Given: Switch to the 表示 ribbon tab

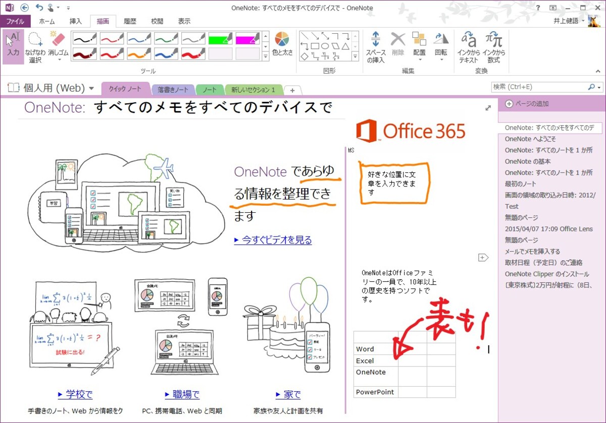Looking at the screenshot, I should coord(184,21).
